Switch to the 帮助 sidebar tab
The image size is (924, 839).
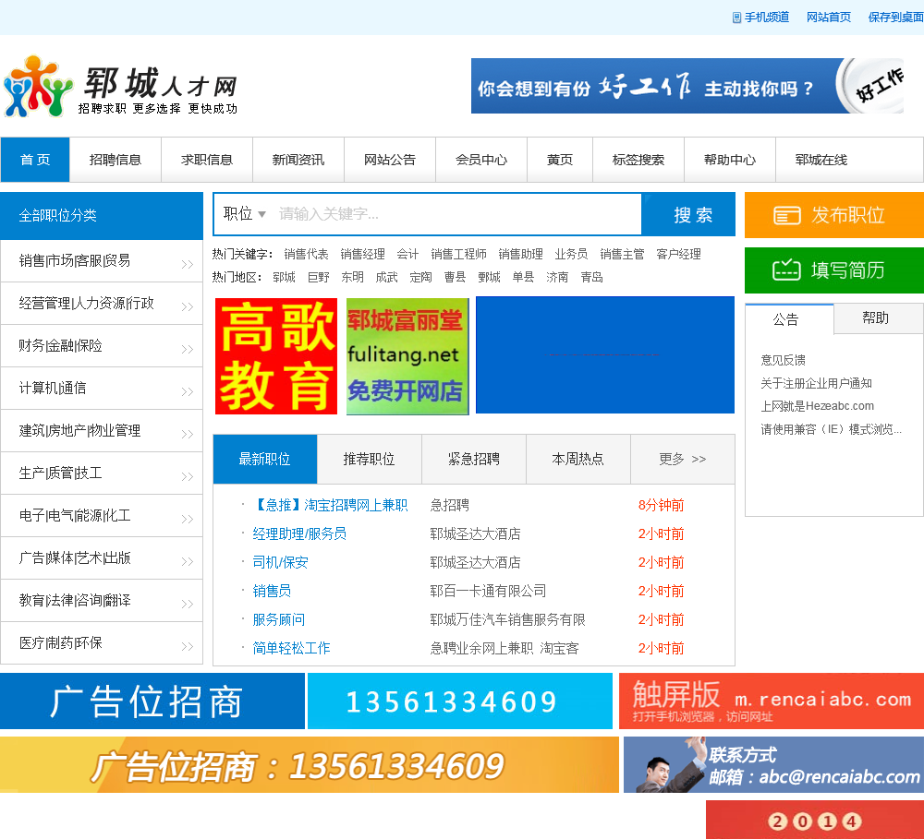[x=878, y=318]
